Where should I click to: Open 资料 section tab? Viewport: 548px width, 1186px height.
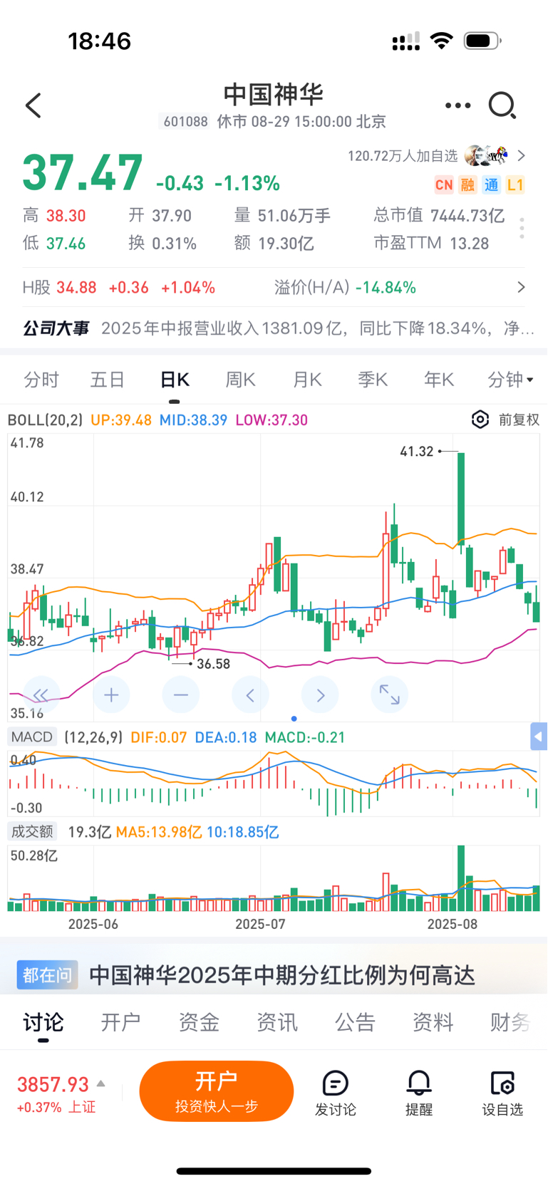(x=433, y=1022)
